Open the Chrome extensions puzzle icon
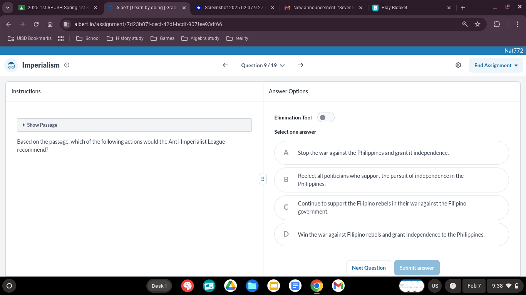Screen dimensions: 526x295 (497, 24)
